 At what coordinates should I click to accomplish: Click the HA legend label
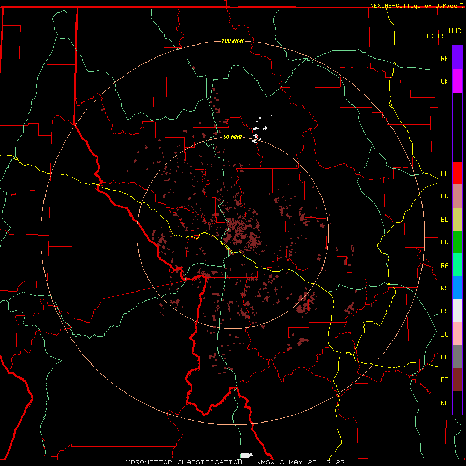pos(444,173)
